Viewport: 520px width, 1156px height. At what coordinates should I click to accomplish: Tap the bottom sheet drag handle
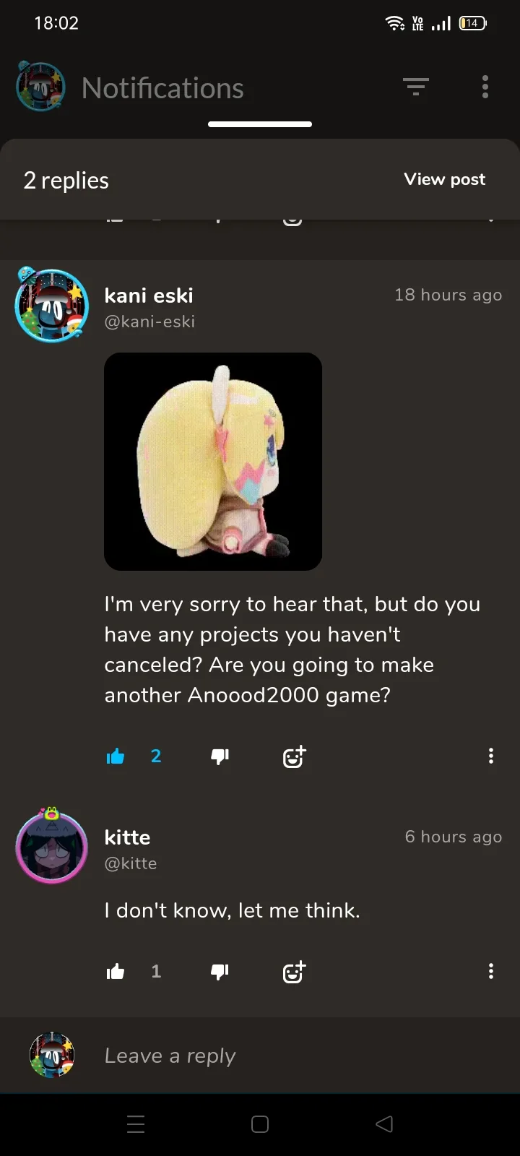[260, 124]
